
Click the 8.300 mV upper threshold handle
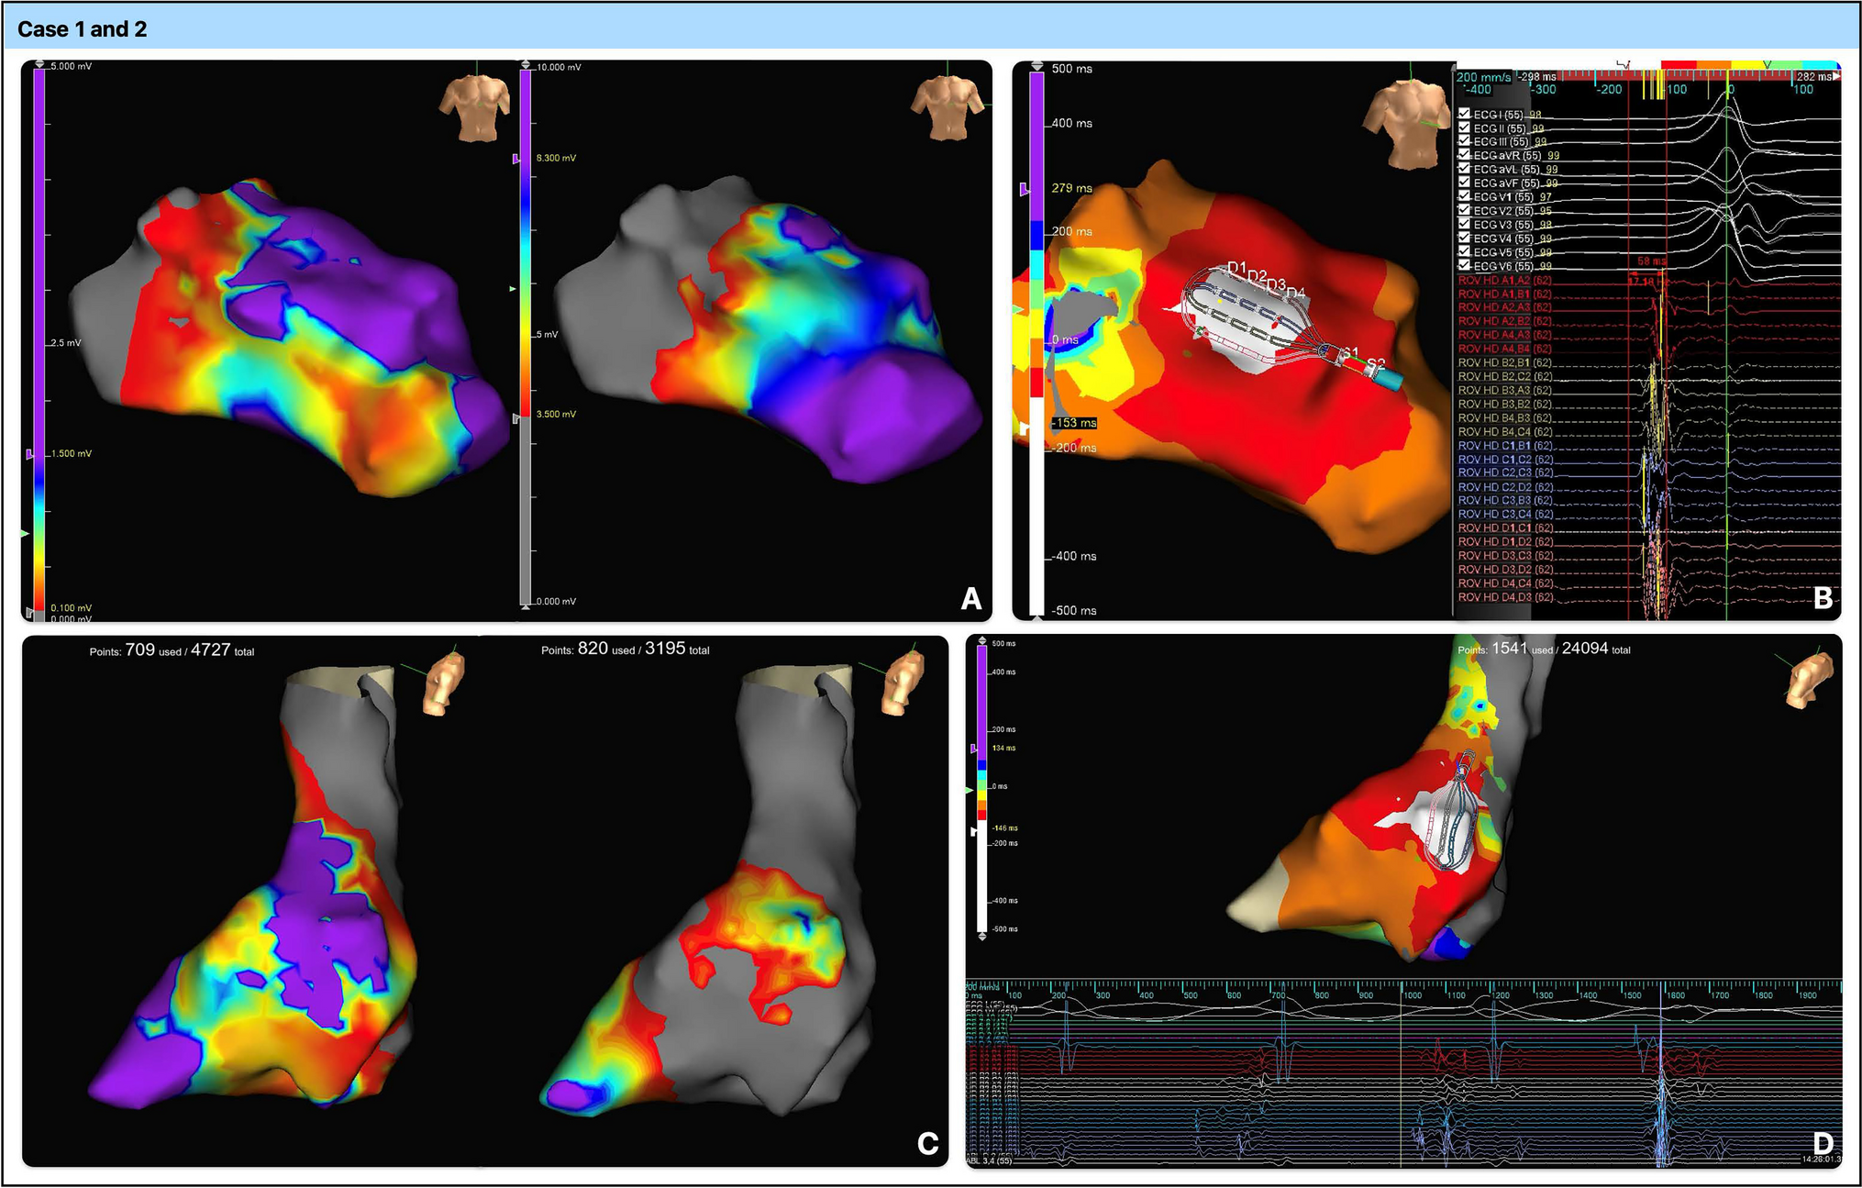[515, 159]
